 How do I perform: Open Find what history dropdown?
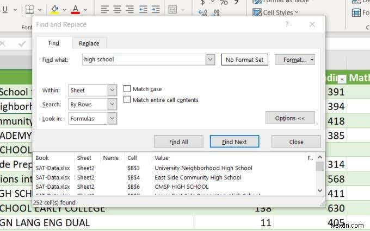point(210,60)
